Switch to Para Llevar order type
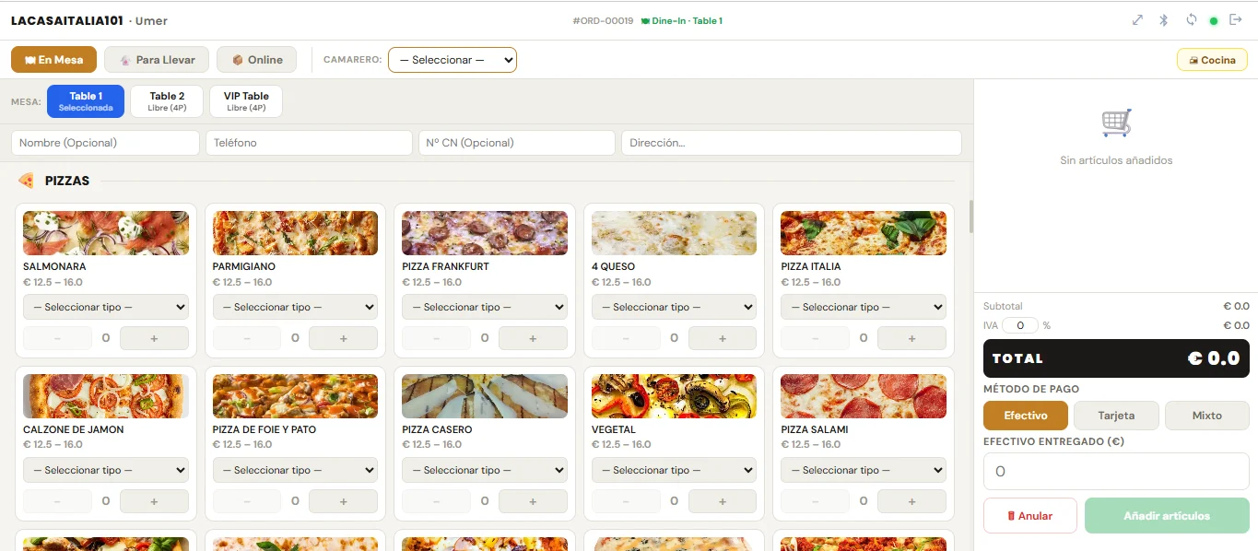 click(x=157, y=60)
